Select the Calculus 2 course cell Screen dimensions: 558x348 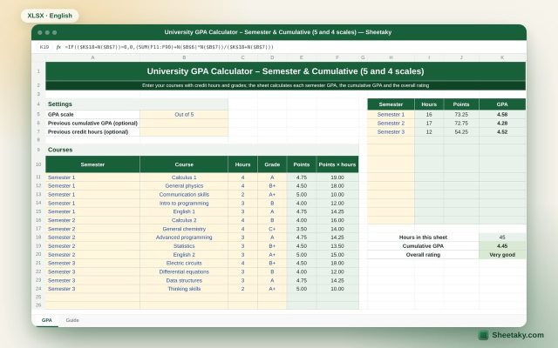(x=184, y=220)
